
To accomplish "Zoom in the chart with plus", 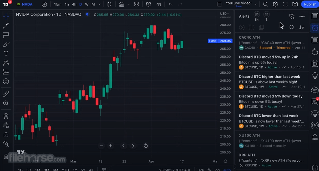I will point(111,146).
